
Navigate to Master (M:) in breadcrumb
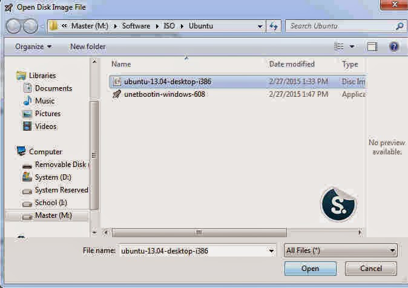point(90,26)
